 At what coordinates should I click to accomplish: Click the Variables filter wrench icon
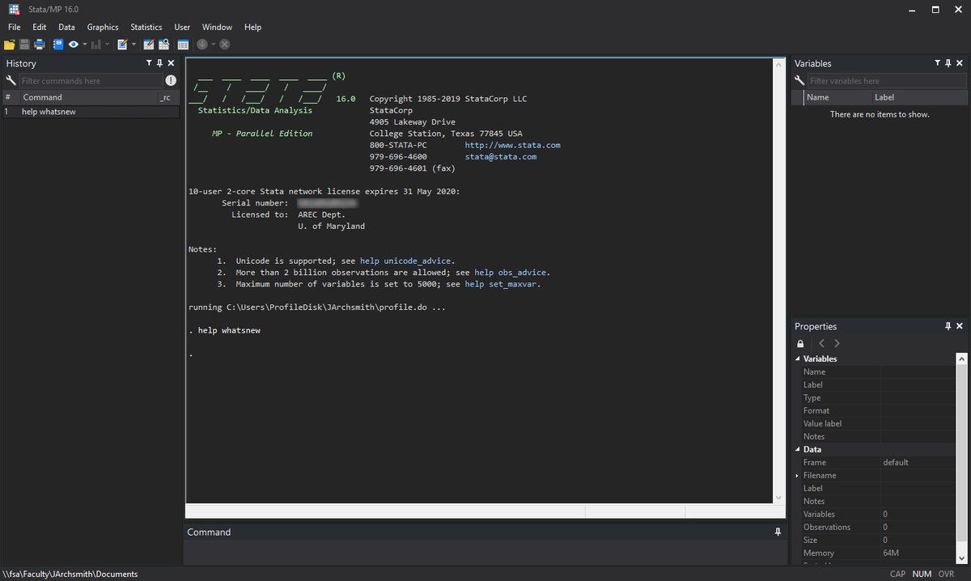(799, 81)
